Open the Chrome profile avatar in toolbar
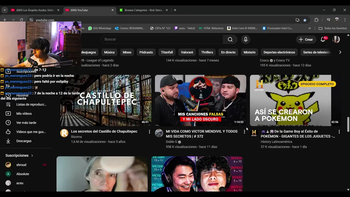This screenshot has width=350, height=197. [x=337, y=20]
